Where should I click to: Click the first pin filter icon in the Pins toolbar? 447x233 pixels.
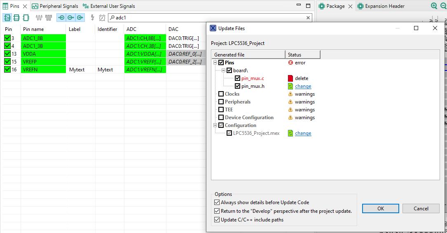[x=7, y=18]
